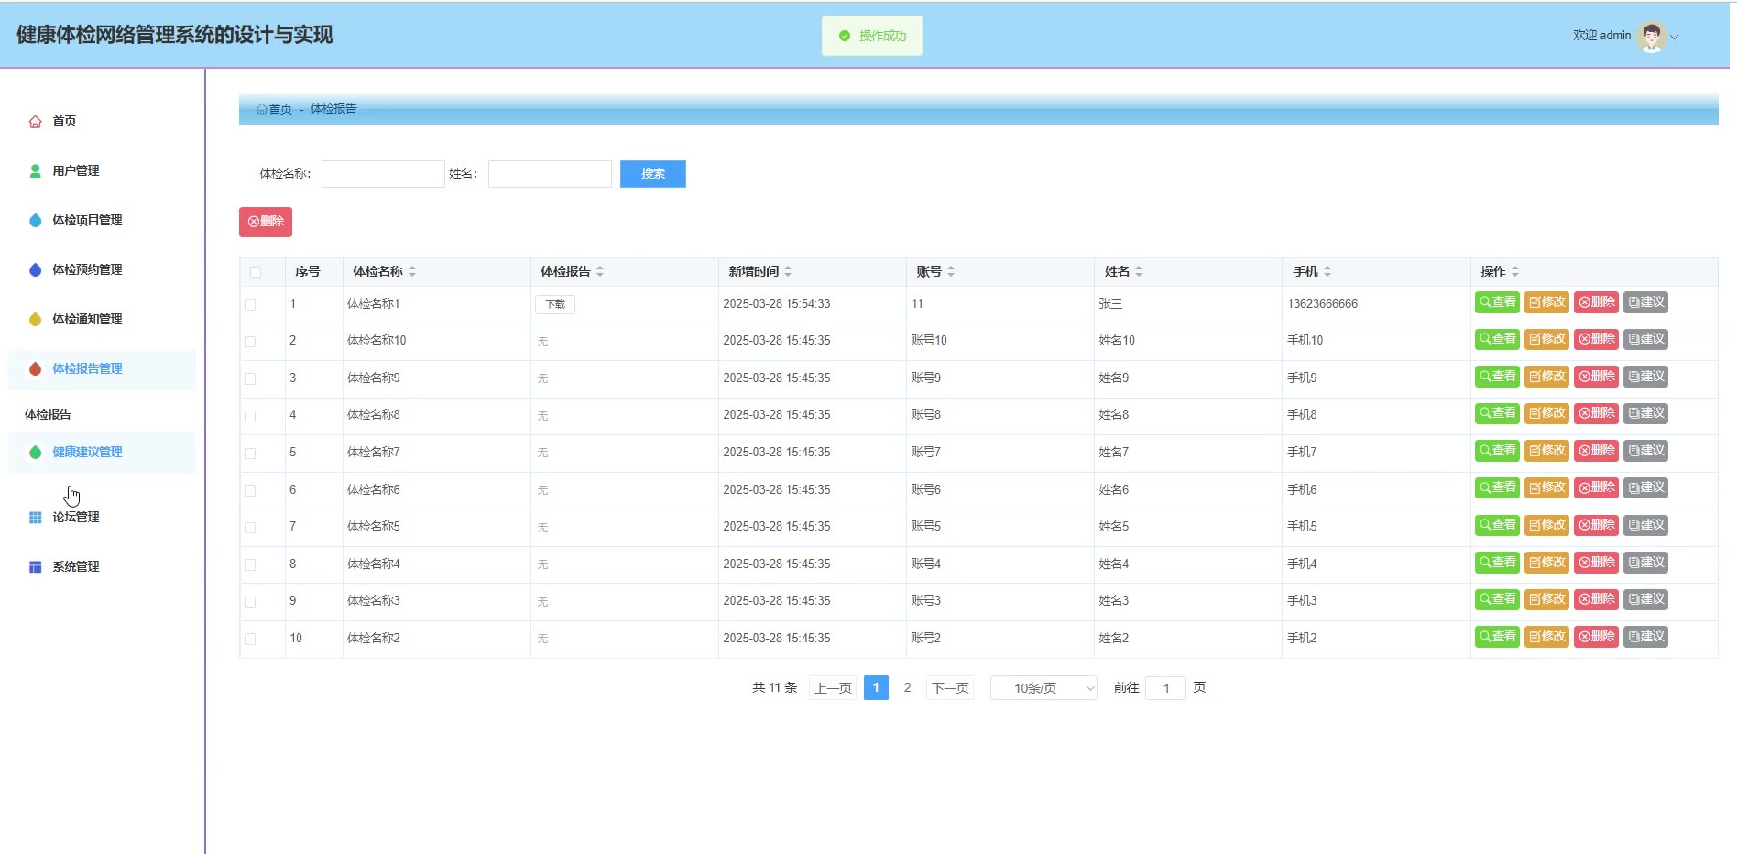Expand the admin user menu arrow
The image size is (1737, 854).
point(1675,38)
